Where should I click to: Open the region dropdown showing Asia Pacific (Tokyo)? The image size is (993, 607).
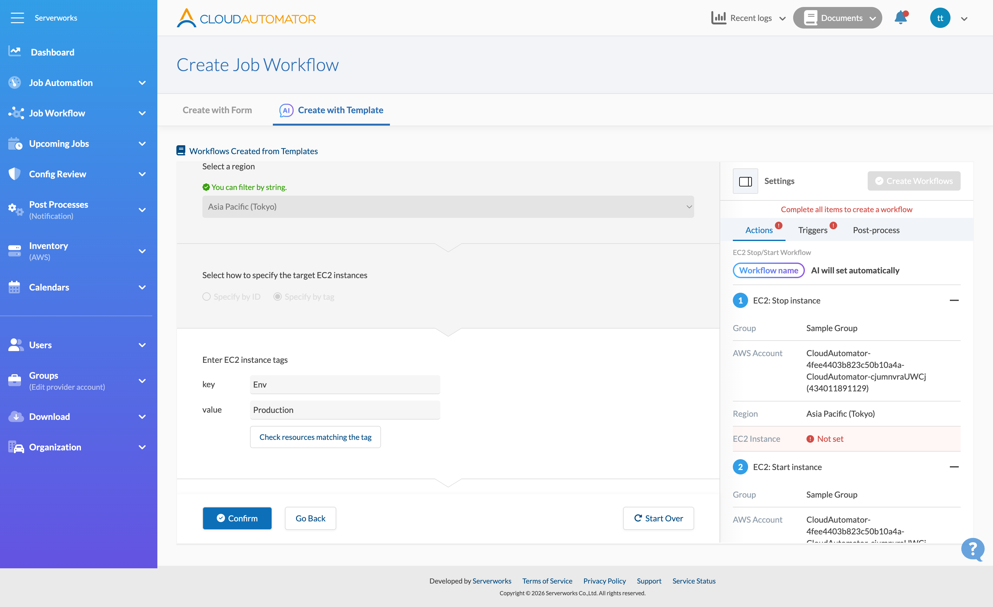(448, 207)
